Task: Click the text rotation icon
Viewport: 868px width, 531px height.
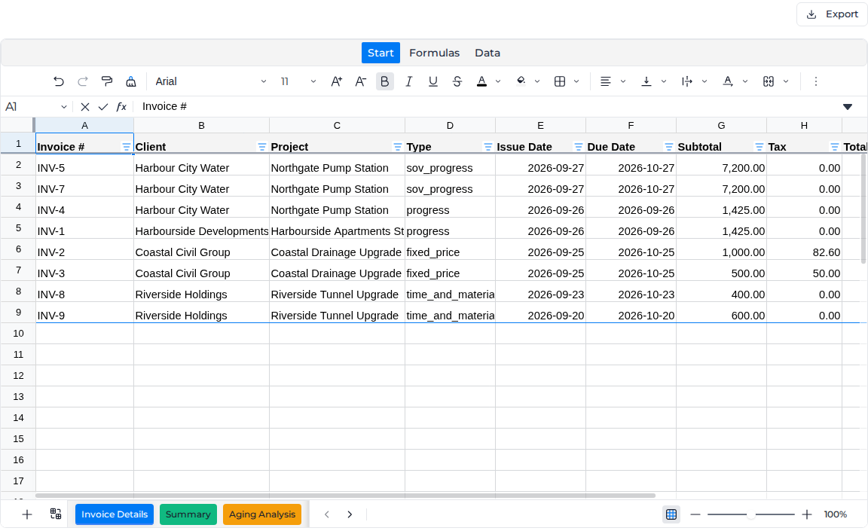Action: point(727,81)
